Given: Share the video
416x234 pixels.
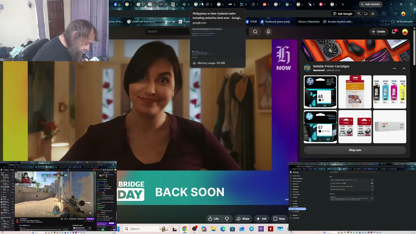Looking at the screenshot, I should 243,219.
